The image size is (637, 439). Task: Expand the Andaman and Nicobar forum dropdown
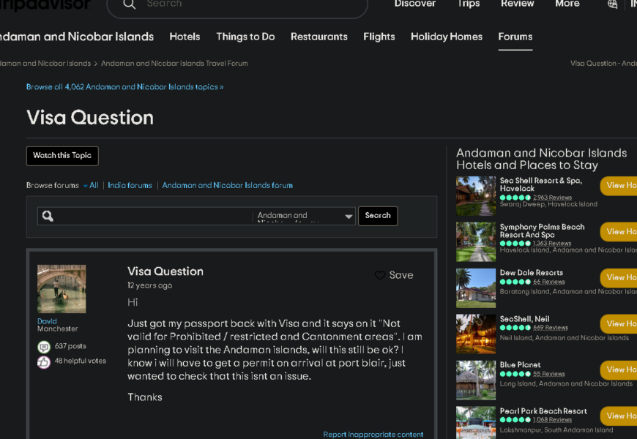point(349,216)
